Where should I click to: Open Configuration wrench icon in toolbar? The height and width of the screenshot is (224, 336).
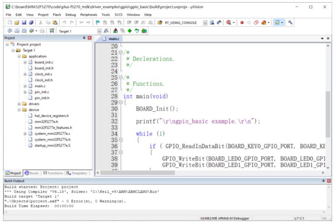click(290, 23)
